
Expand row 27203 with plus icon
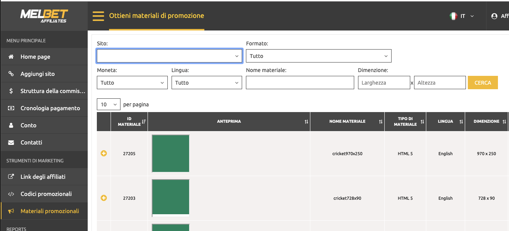pos(104,198)
